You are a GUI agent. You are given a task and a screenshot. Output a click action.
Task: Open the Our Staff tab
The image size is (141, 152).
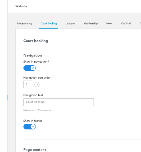coord(126,23)
